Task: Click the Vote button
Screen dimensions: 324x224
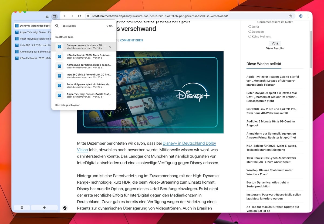Action: coord(275,43)
